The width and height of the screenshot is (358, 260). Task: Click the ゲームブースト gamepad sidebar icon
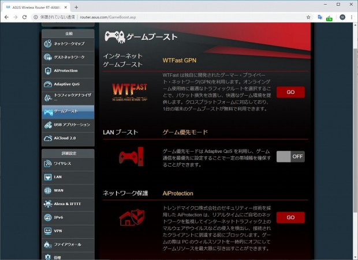(x=49, y=112)
